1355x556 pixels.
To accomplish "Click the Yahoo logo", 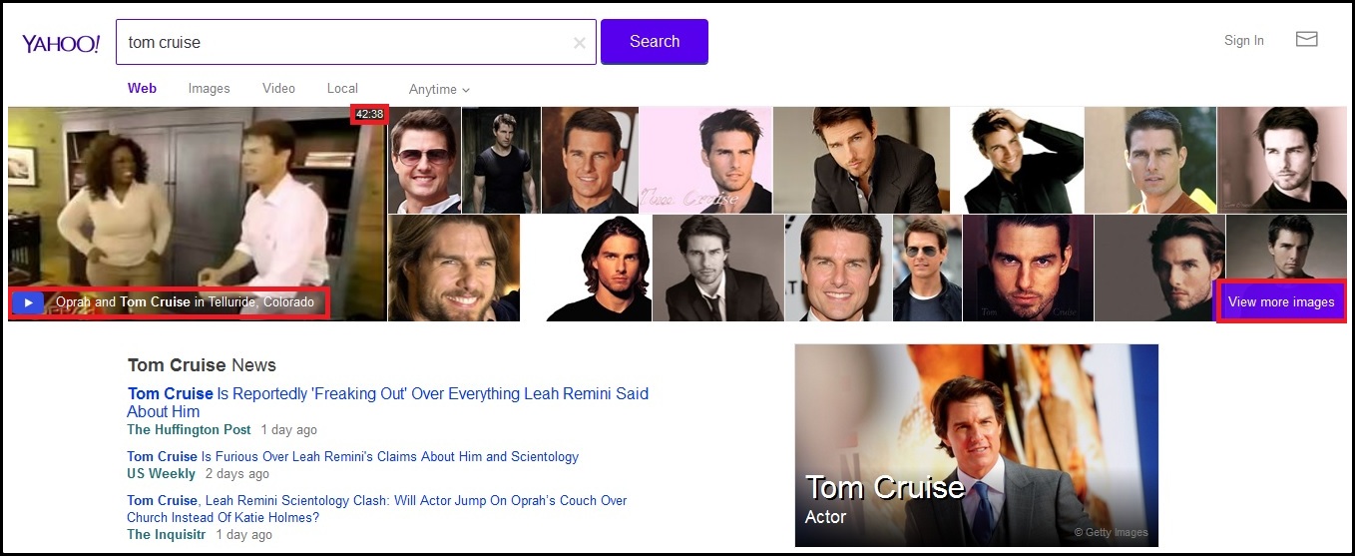I will [x=61, y=43].
